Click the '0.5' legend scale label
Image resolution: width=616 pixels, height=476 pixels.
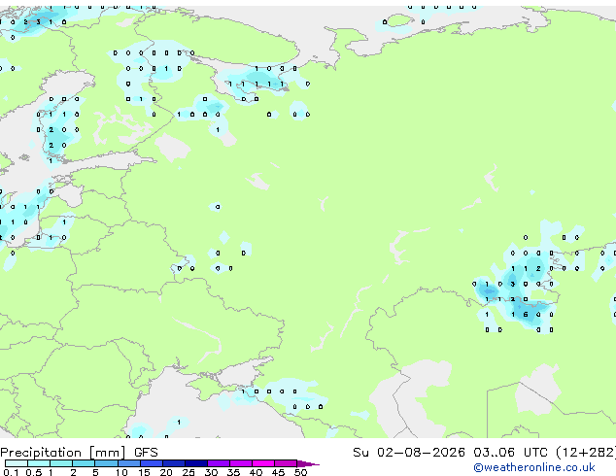point(33,472)
